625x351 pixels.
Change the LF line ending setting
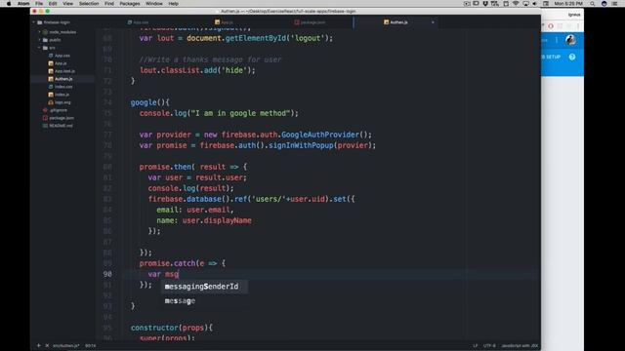tap(476, 345)
